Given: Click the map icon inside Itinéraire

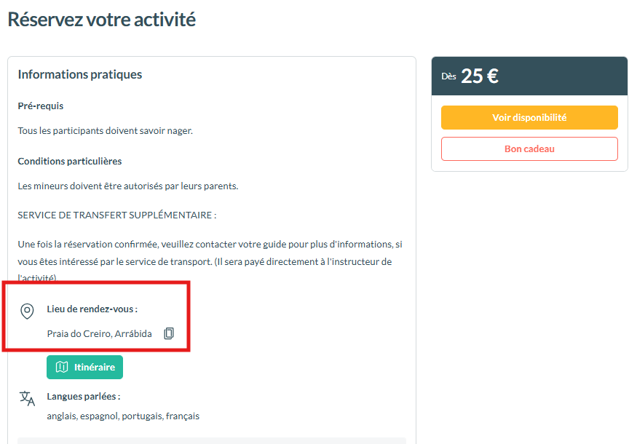Looking at the screenshot, I should pos(62,368).
